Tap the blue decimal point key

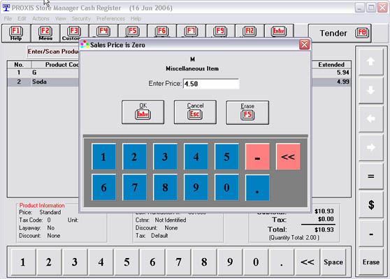point(257,188)
